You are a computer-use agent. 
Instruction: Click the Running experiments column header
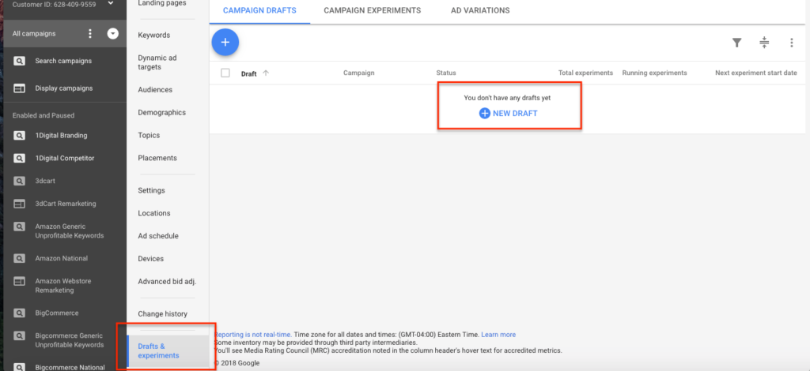(x=654, y=73)
